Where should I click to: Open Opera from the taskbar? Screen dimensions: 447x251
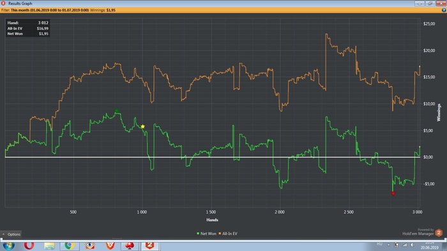29,245
